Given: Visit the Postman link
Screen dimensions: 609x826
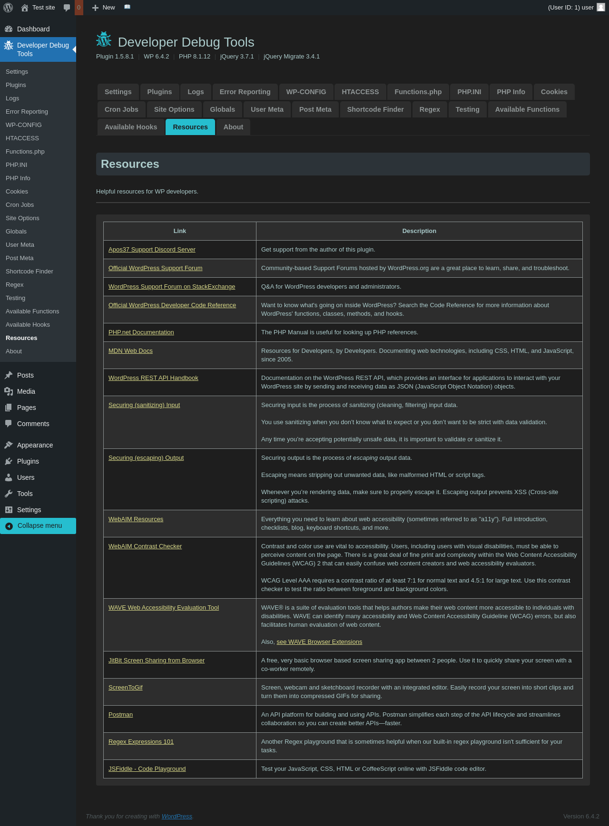Looking at the screenshot, I should click(120, 715).
